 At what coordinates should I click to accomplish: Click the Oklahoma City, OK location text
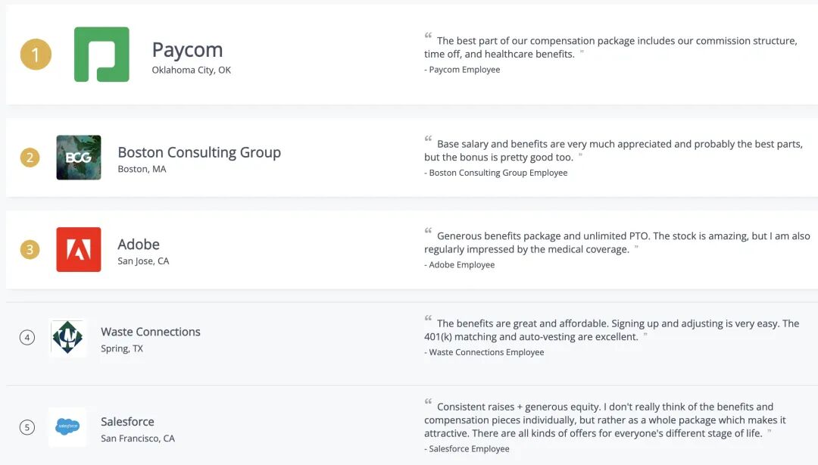(191, 70)
